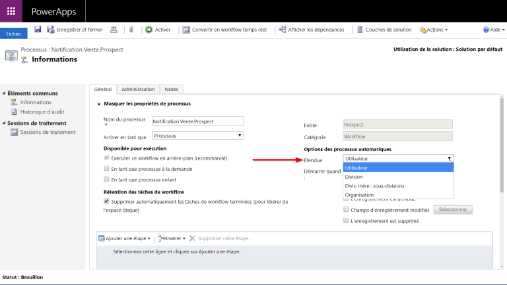Open the PowerApps app launcher waffle
This screenshot has height=285, width=507.
11,11
